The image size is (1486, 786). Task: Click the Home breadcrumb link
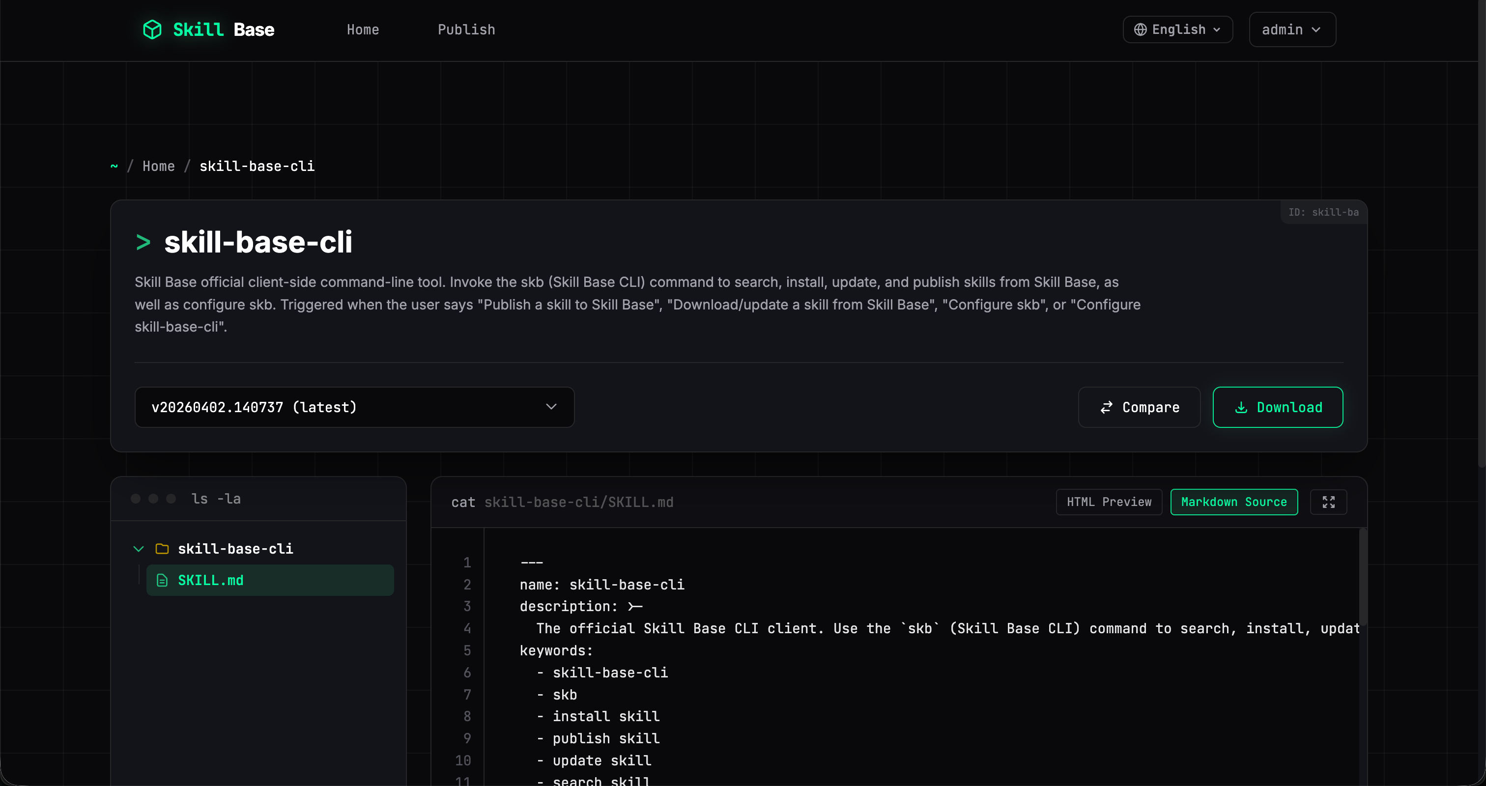point(159,166)
